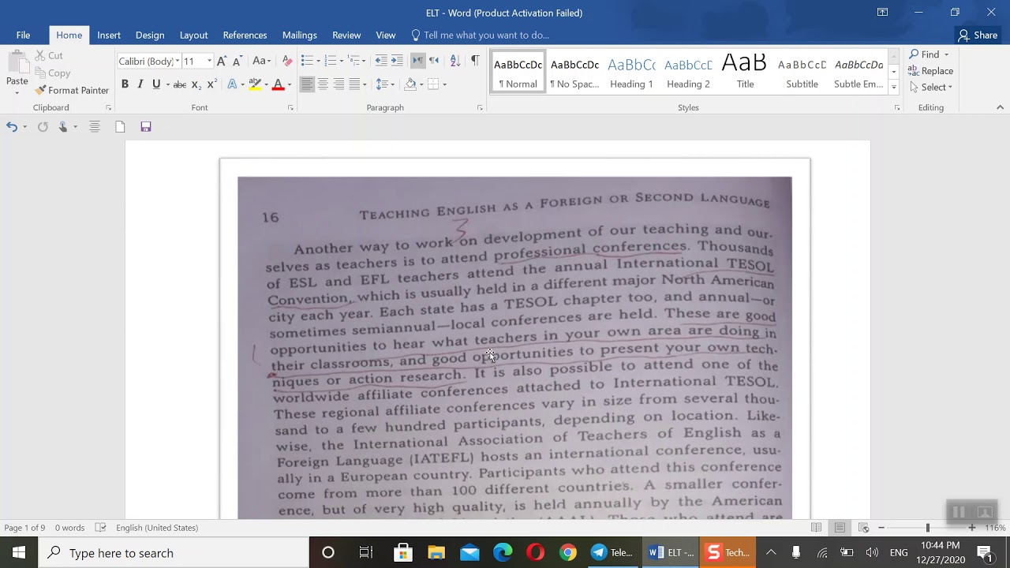Shrink font size with the smaller A icon
1010x568 pixels.
tap(238, 61)
